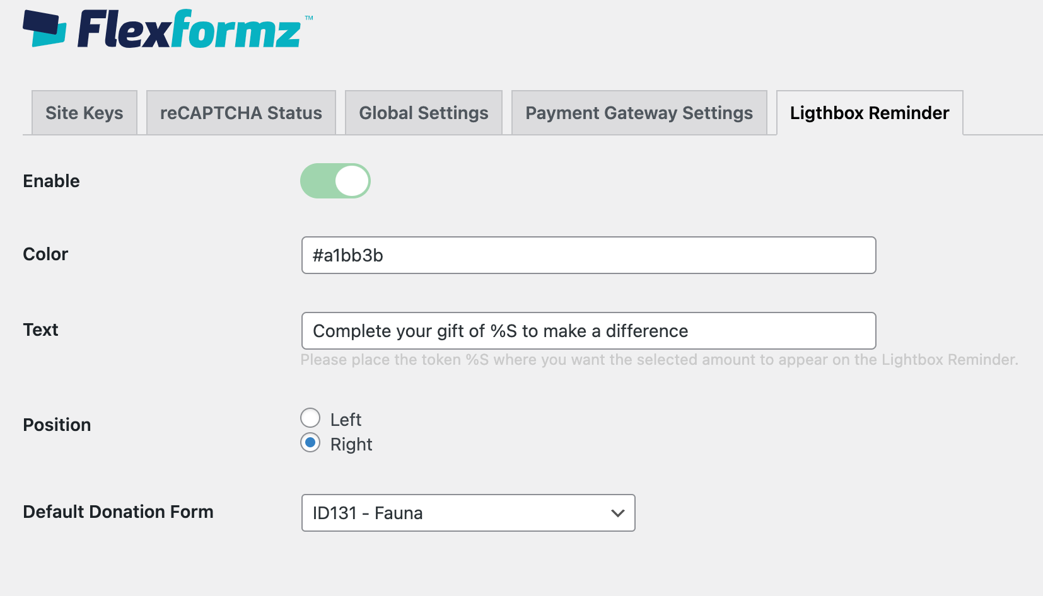Click the Enable label text
1043x596 pixels.
50,181
